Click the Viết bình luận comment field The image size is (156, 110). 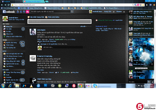click(63, 47)
